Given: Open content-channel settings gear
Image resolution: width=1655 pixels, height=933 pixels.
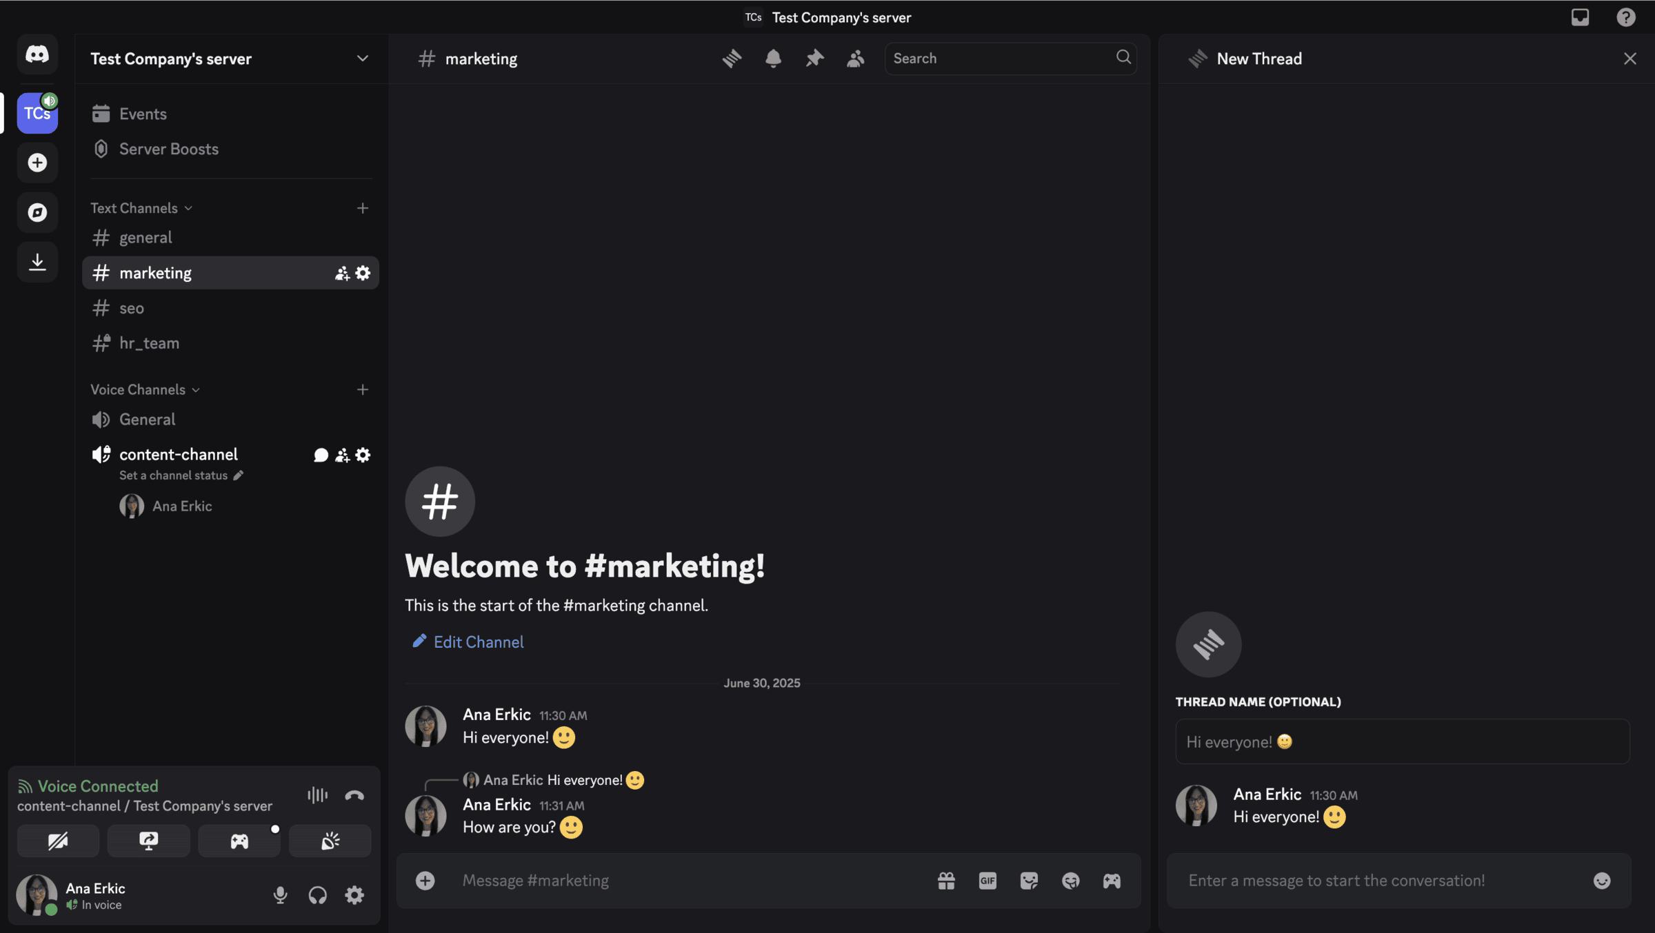Looking at the screenshot, I should coord(363,455).
